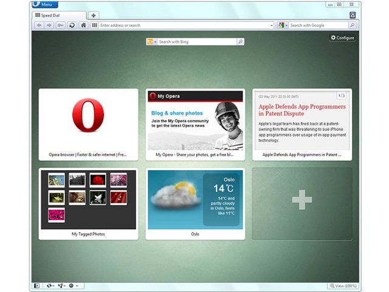Open a new tab with plus button

(94, 15)
